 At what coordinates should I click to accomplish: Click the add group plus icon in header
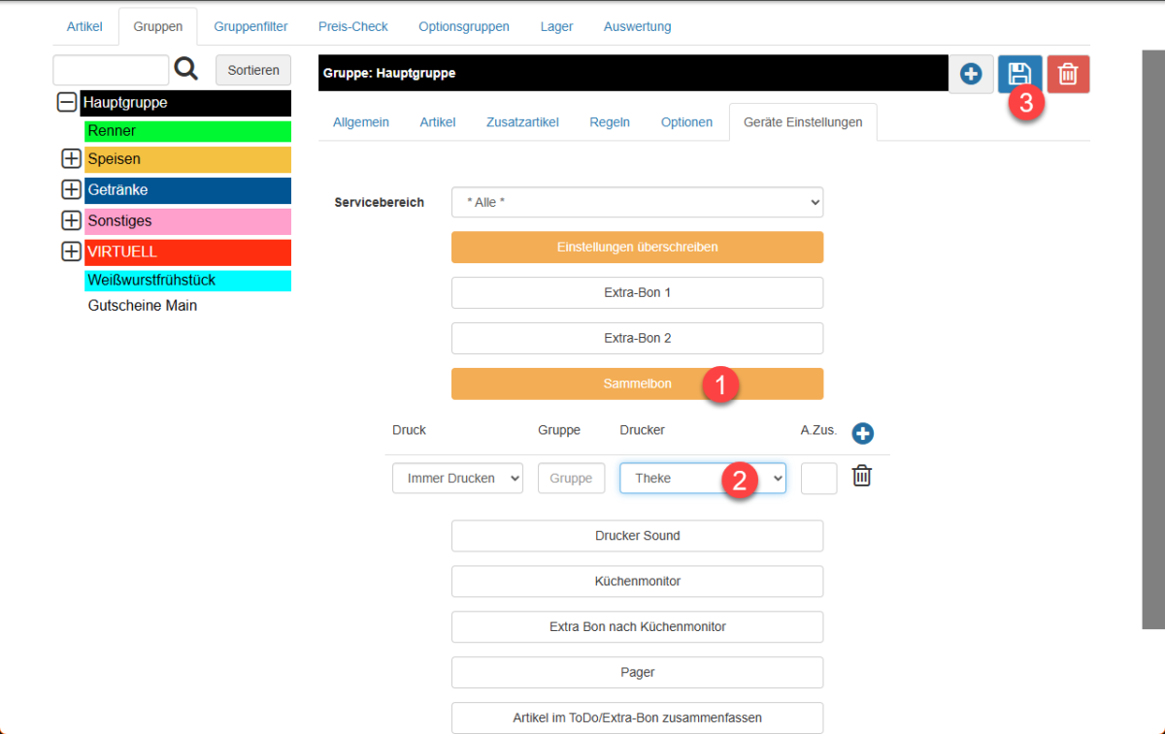tap(971, 74)
